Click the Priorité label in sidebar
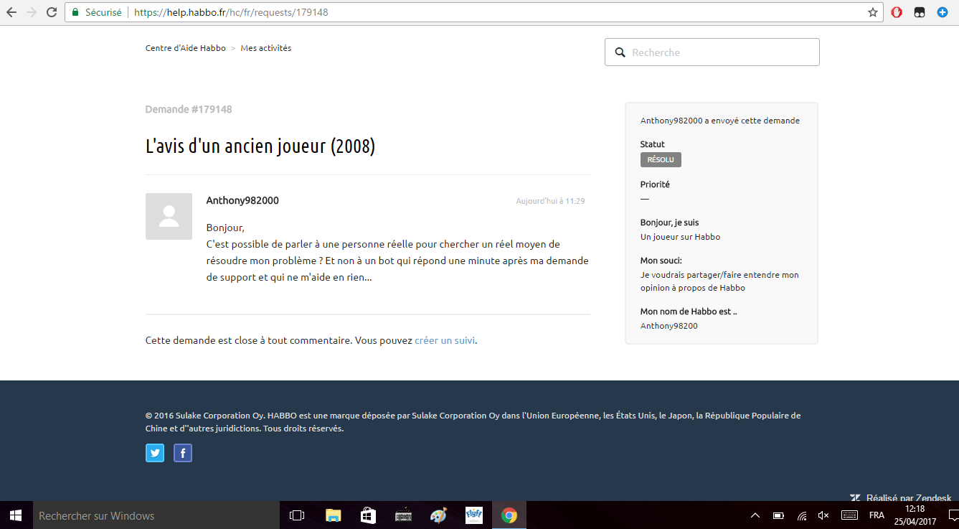 click(655, 184)
